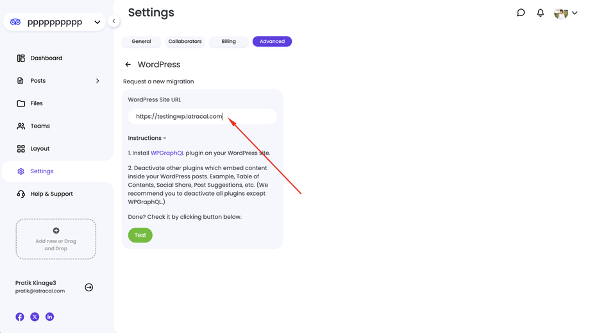The height and width of the screenshot is (333, 590).
Task: Open the X social icon
Action: coord(35,317)
